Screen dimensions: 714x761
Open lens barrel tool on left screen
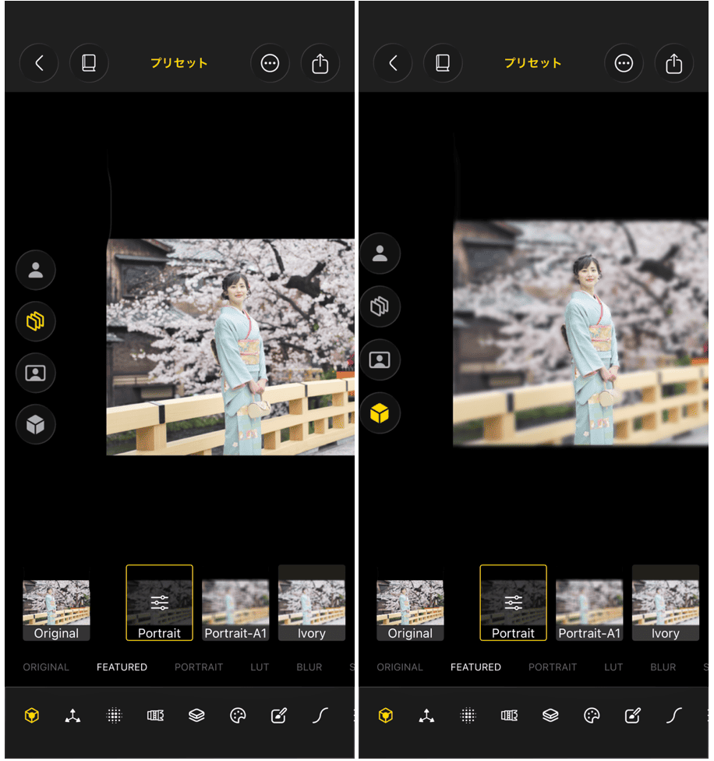coord(155,715)
